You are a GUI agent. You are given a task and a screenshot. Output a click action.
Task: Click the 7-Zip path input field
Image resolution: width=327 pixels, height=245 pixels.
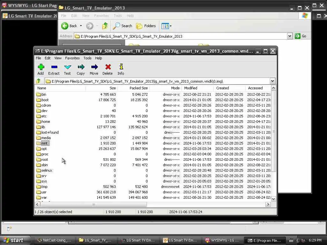(157, 81)
